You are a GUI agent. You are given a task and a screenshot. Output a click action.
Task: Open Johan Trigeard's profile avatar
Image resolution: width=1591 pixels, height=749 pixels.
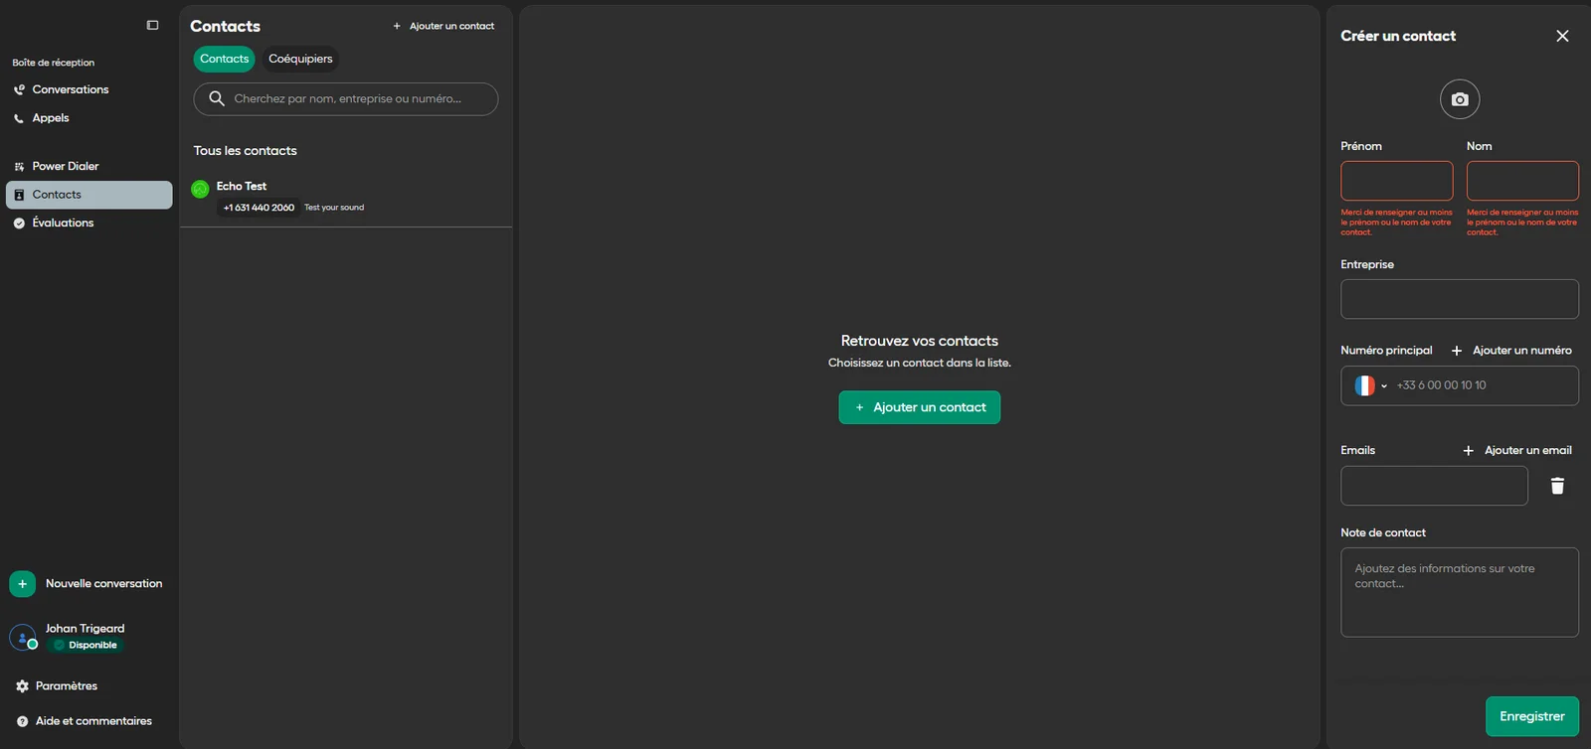(x=23, y=637)
